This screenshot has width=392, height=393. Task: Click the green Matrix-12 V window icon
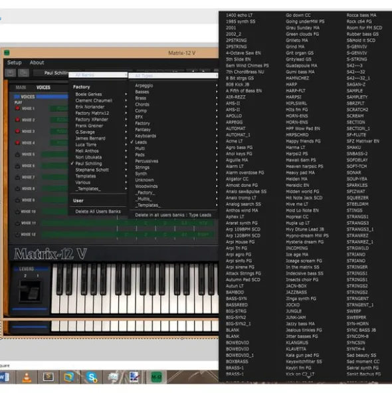[7, 53]
